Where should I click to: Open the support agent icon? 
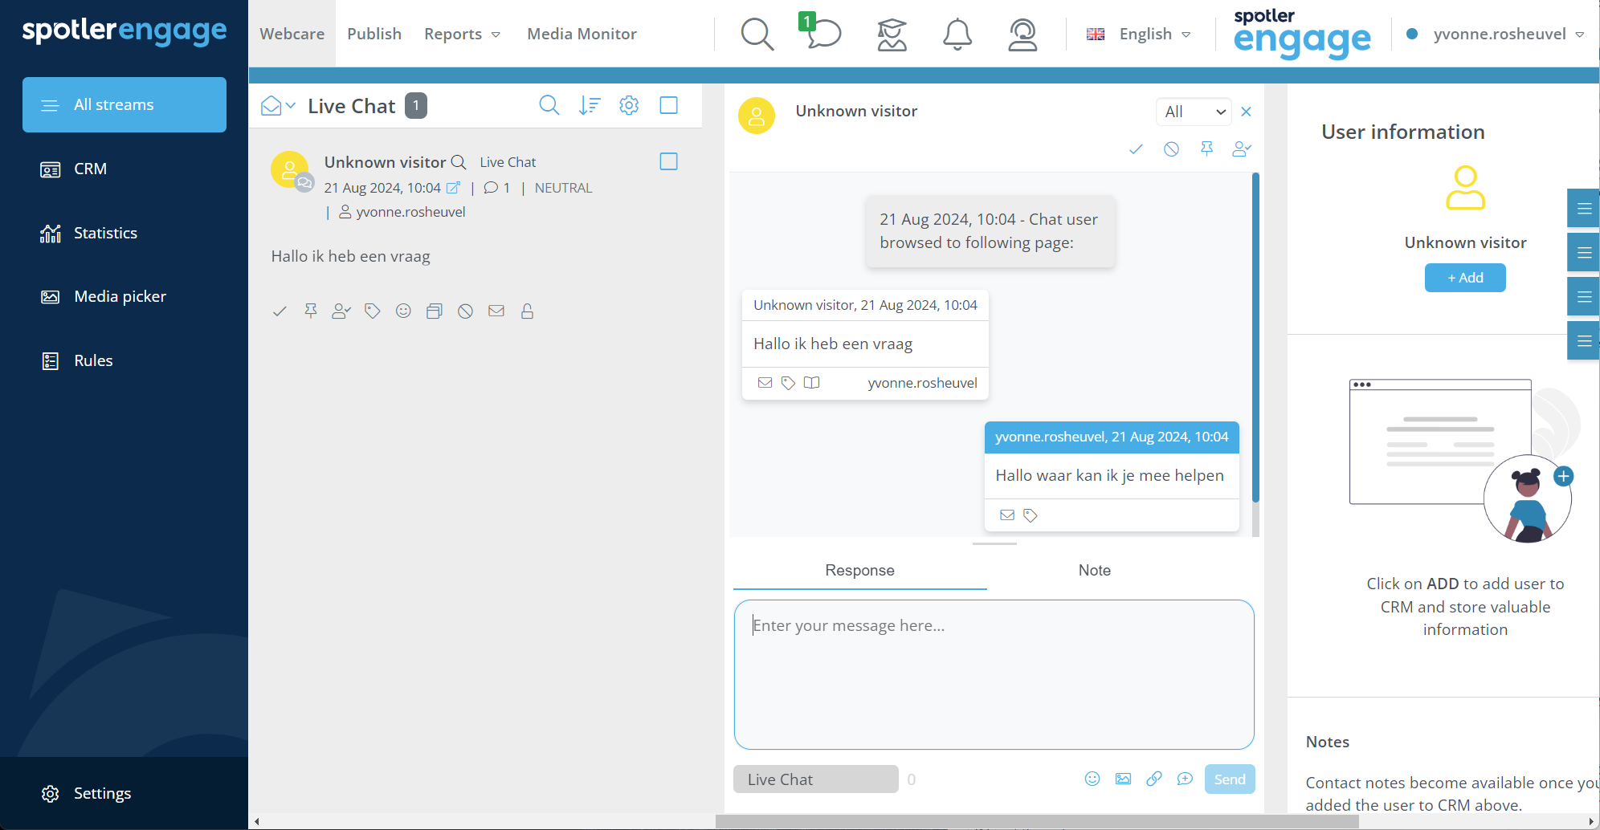(1022, 34)
